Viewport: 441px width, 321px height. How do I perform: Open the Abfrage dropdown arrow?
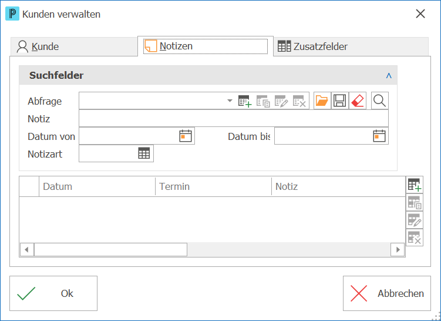[230, 101]
